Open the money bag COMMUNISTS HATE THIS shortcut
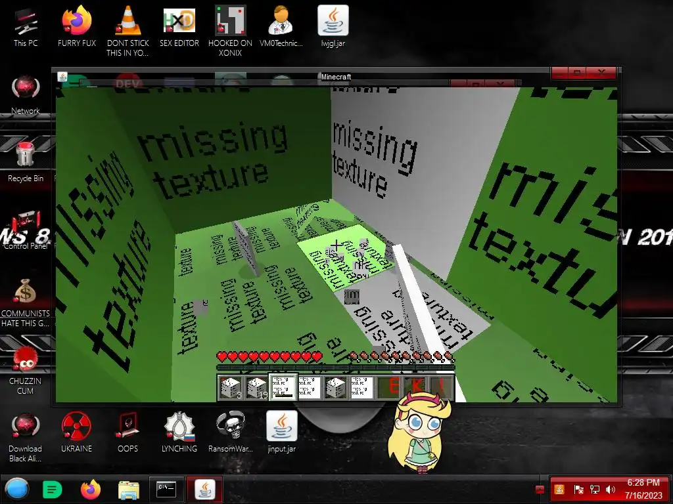The width and height of the screenshot is (673, 504). 26,302
